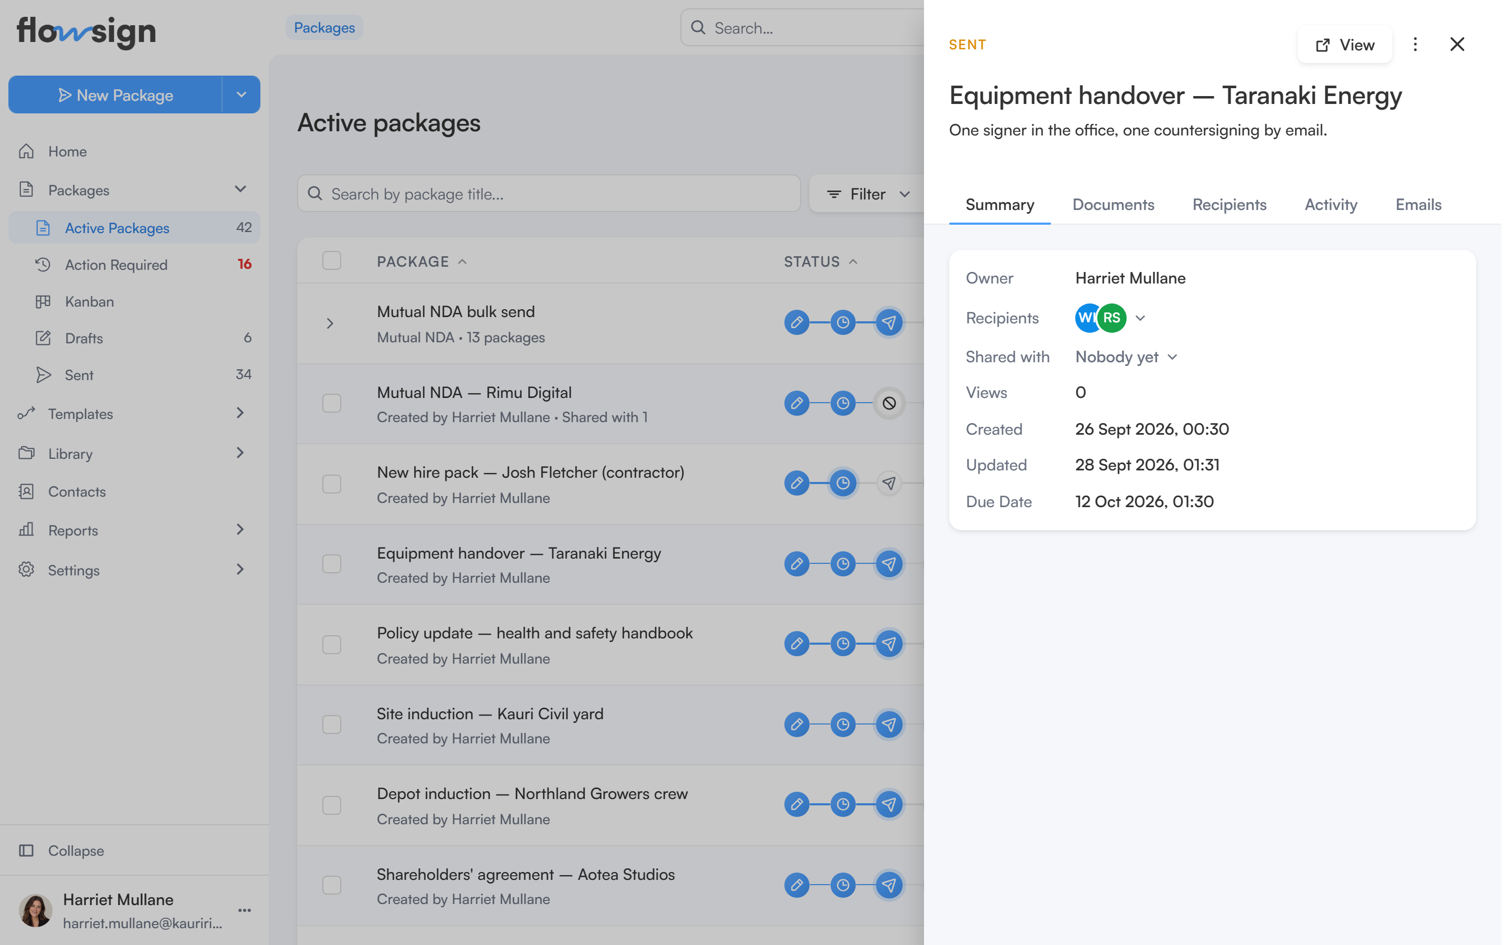The image size is (1512, 945).
Task: Click the edit stage icon for Policy update row
Action: click(x=796, y=644)
